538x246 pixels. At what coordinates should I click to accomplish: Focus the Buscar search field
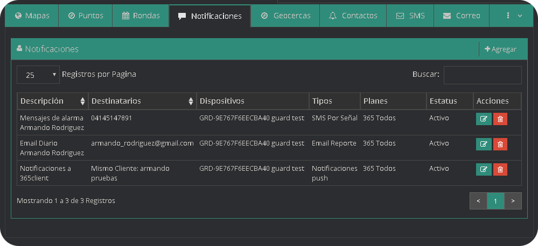(483, 75)
